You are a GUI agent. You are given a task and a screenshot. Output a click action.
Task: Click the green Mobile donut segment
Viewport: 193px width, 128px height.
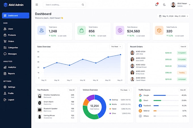(89, 114)
